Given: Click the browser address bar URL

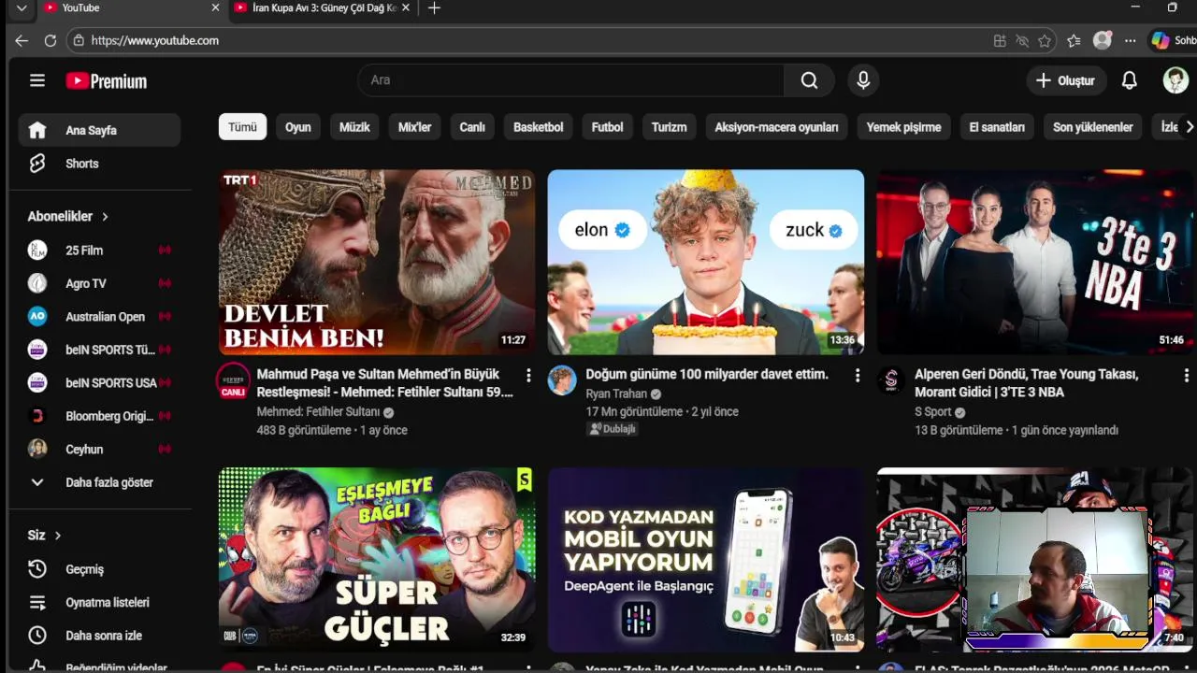Looking at the screenshot, I should pos(155,40).
